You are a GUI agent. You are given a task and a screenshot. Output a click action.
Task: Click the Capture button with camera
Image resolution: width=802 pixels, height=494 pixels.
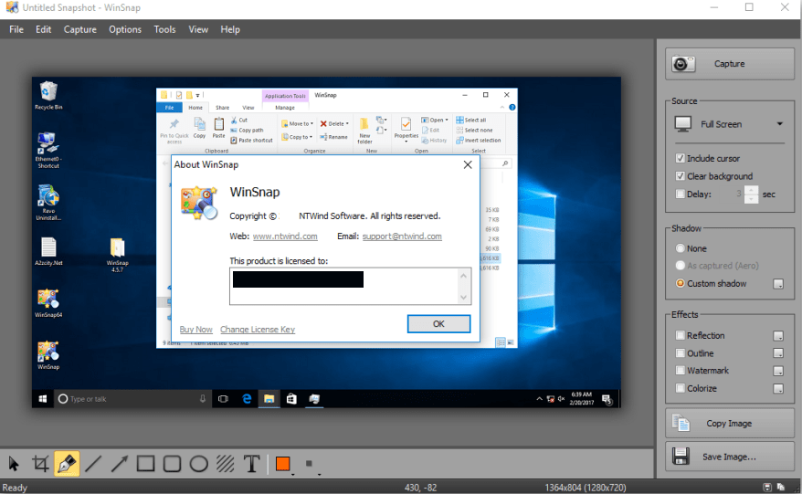coord(730,64)
